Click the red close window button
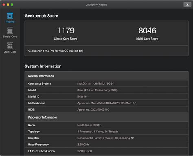 pyautogui.click(x=4, y=4)
